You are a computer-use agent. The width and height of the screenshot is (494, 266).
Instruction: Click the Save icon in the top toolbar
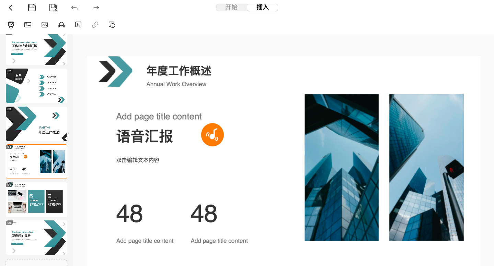click(x=32, y=7)
